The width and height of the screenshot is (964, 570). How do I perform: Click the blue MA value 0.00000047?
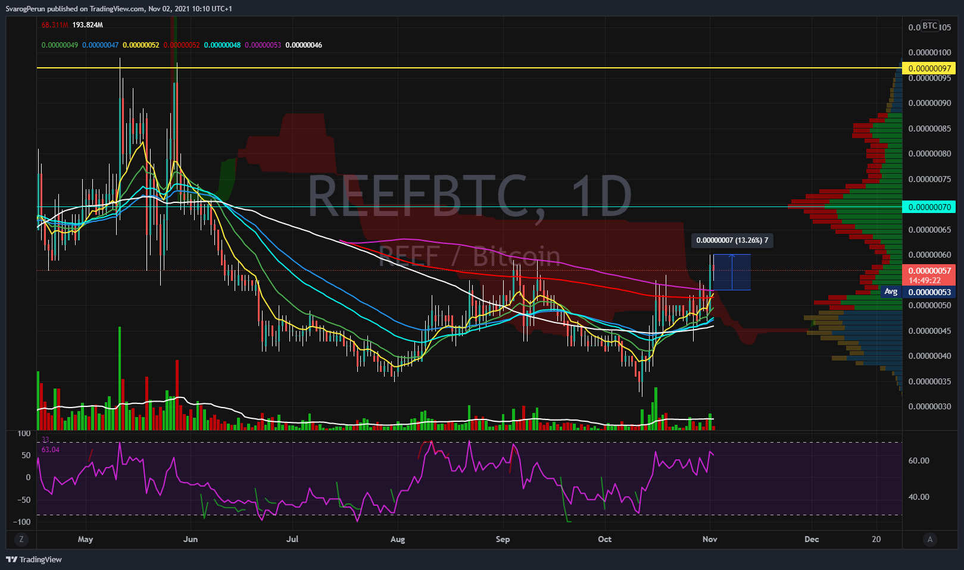pyautogui.click(x=100, y=45)
